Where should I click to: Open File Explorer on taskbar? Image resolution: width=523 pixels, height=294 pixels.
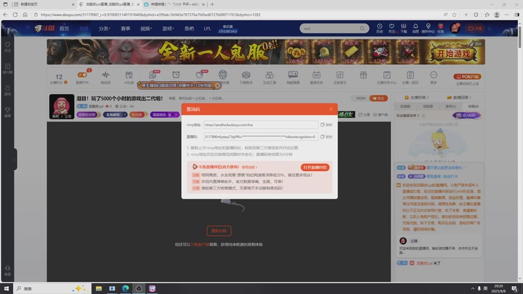[x=99, y=288]
